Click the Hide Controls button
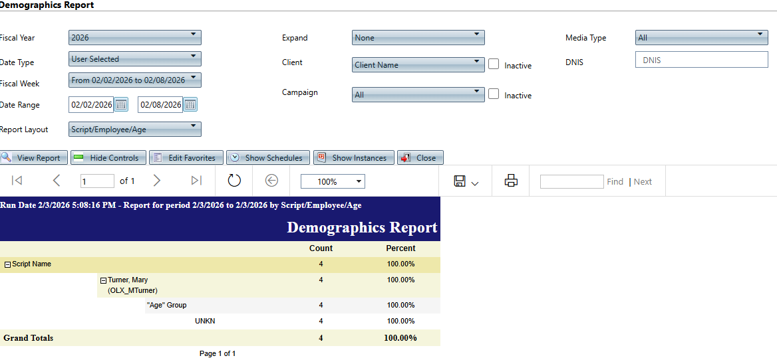777x362 pixels. click(x=107, y=158)
